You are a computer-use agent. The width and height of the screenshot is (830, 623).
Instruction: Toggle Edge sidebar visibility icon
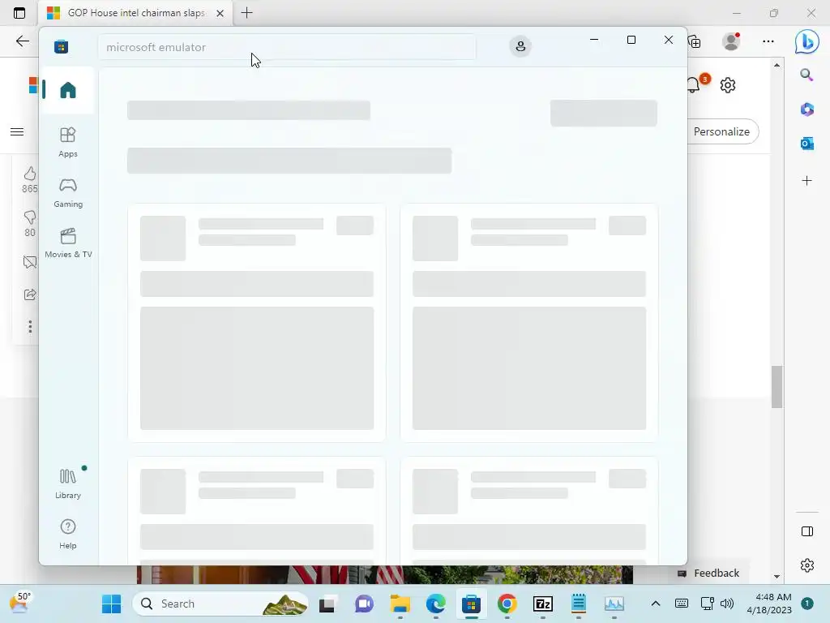(x=806, y=531)
